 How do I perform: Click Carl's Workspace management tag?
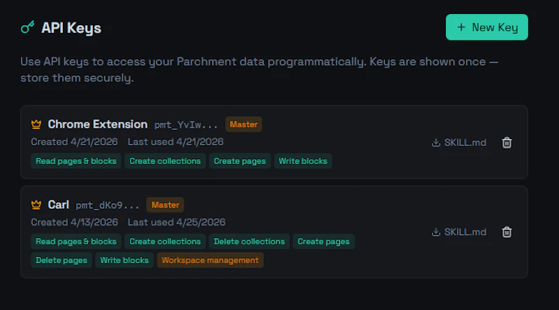[210, 260]
